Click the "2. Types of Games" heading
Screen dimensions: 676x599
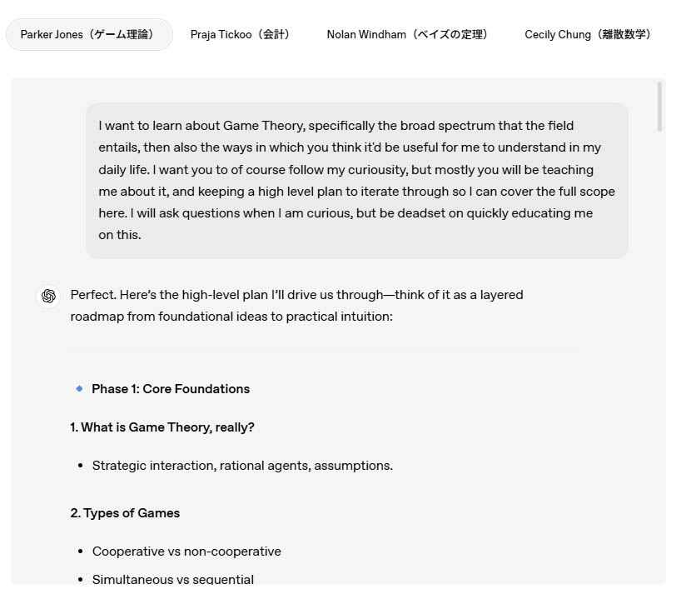tap(125, 513)
